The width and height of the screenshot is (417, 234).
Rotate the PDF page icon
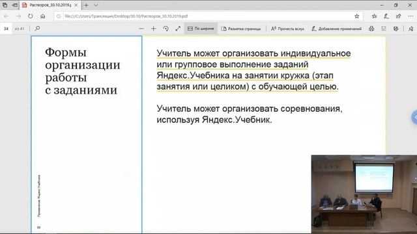coord(165,29)
